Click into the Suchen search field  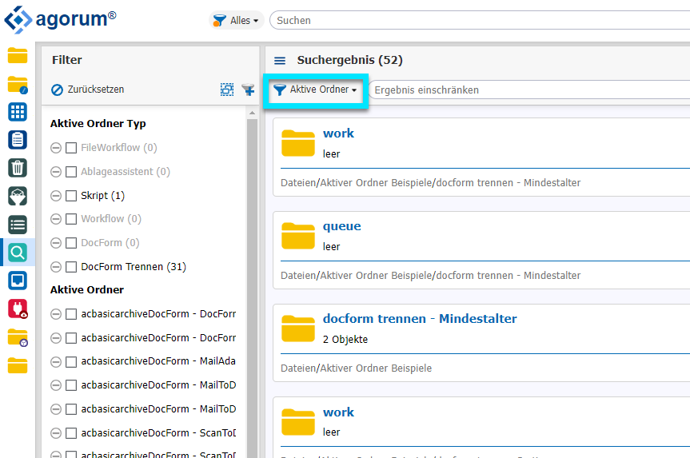click(x=480, y=20)
